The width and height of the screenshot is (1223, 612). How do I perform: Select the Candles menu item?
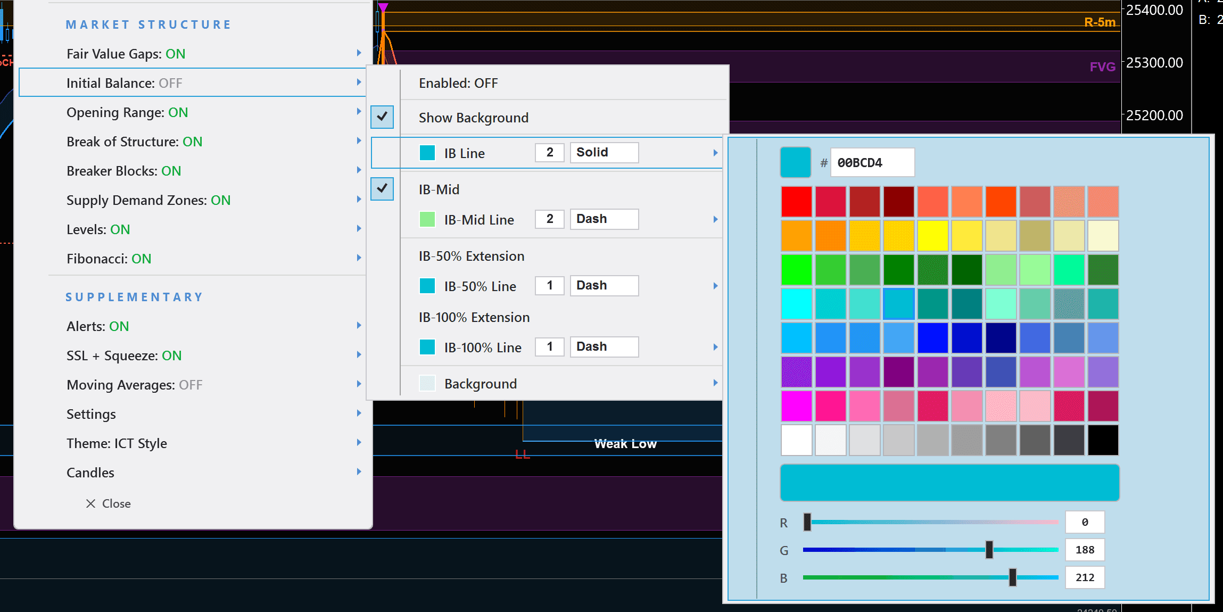click(x=90, y=473)
